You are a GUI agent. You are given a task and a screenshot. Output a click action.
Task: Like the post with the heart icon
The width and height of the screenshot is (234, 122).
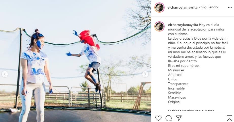158,118
